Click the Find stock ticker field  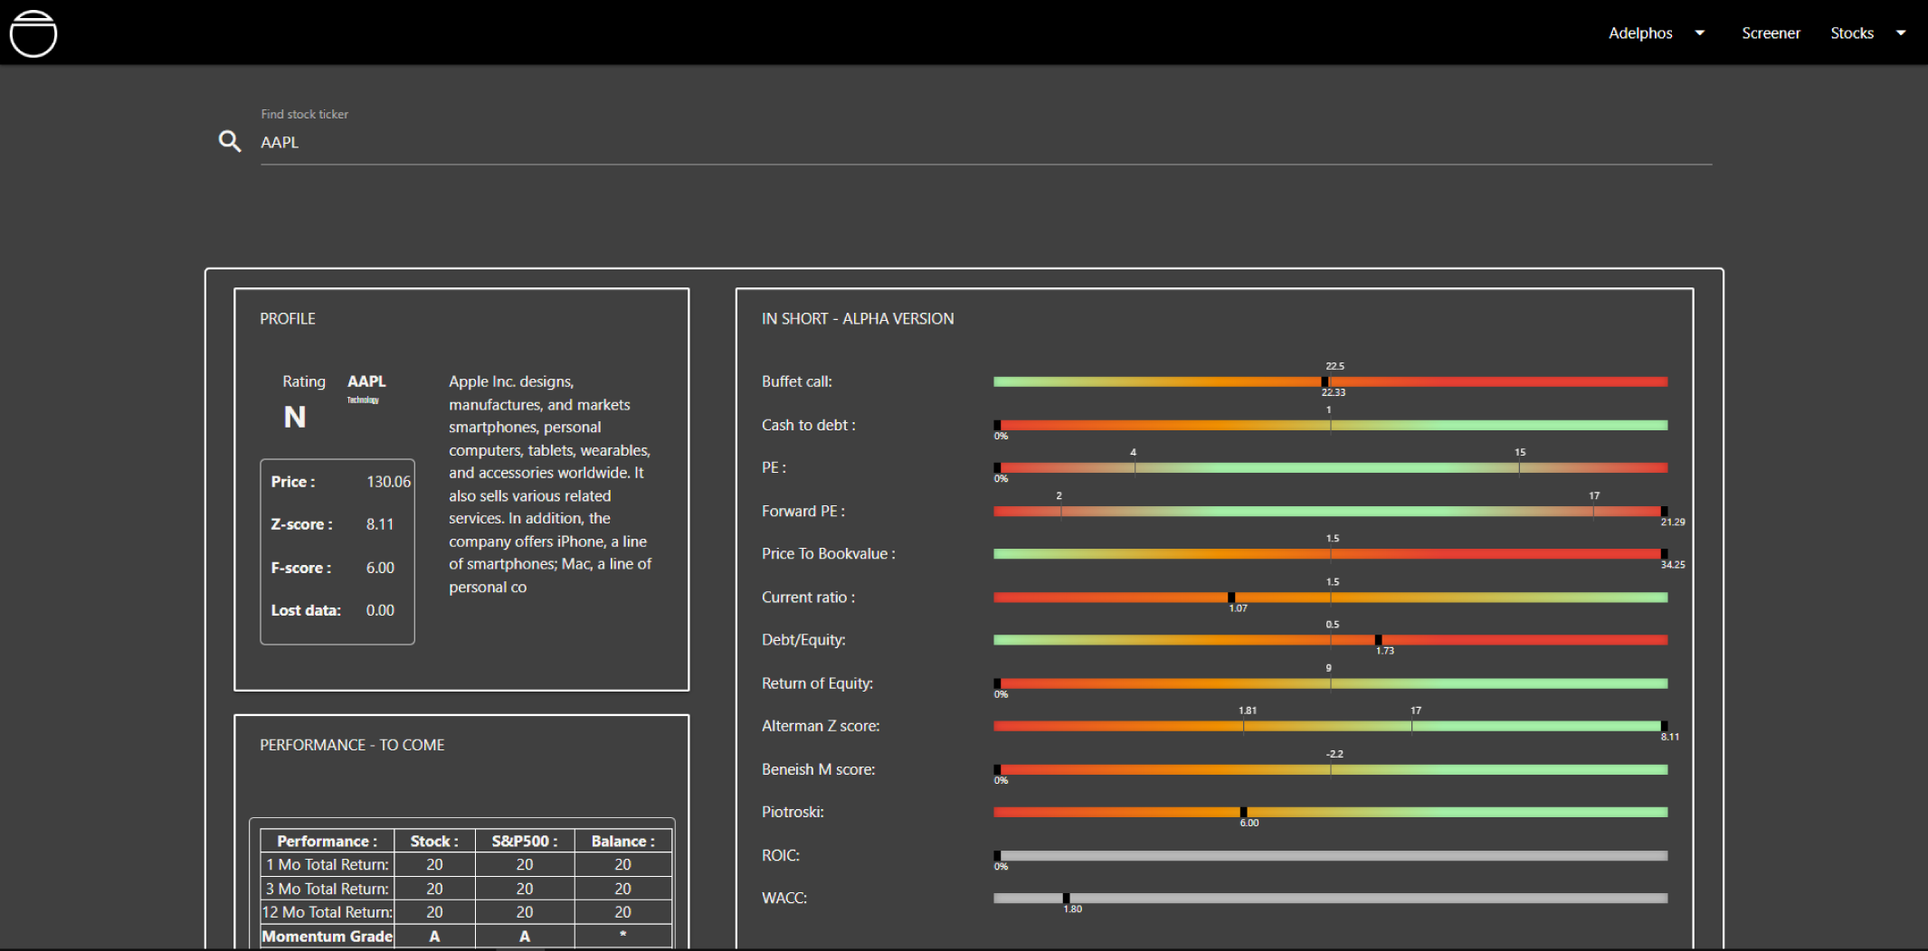pyautogui.click(x=984, y=143)
